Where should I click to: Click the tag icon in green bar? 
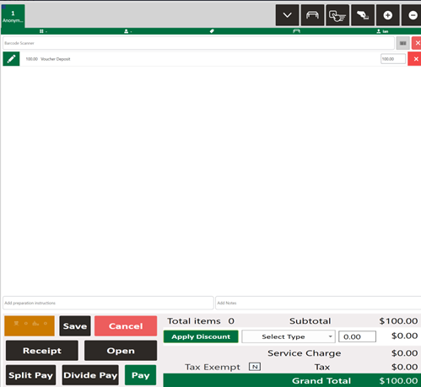click(212, 31)
